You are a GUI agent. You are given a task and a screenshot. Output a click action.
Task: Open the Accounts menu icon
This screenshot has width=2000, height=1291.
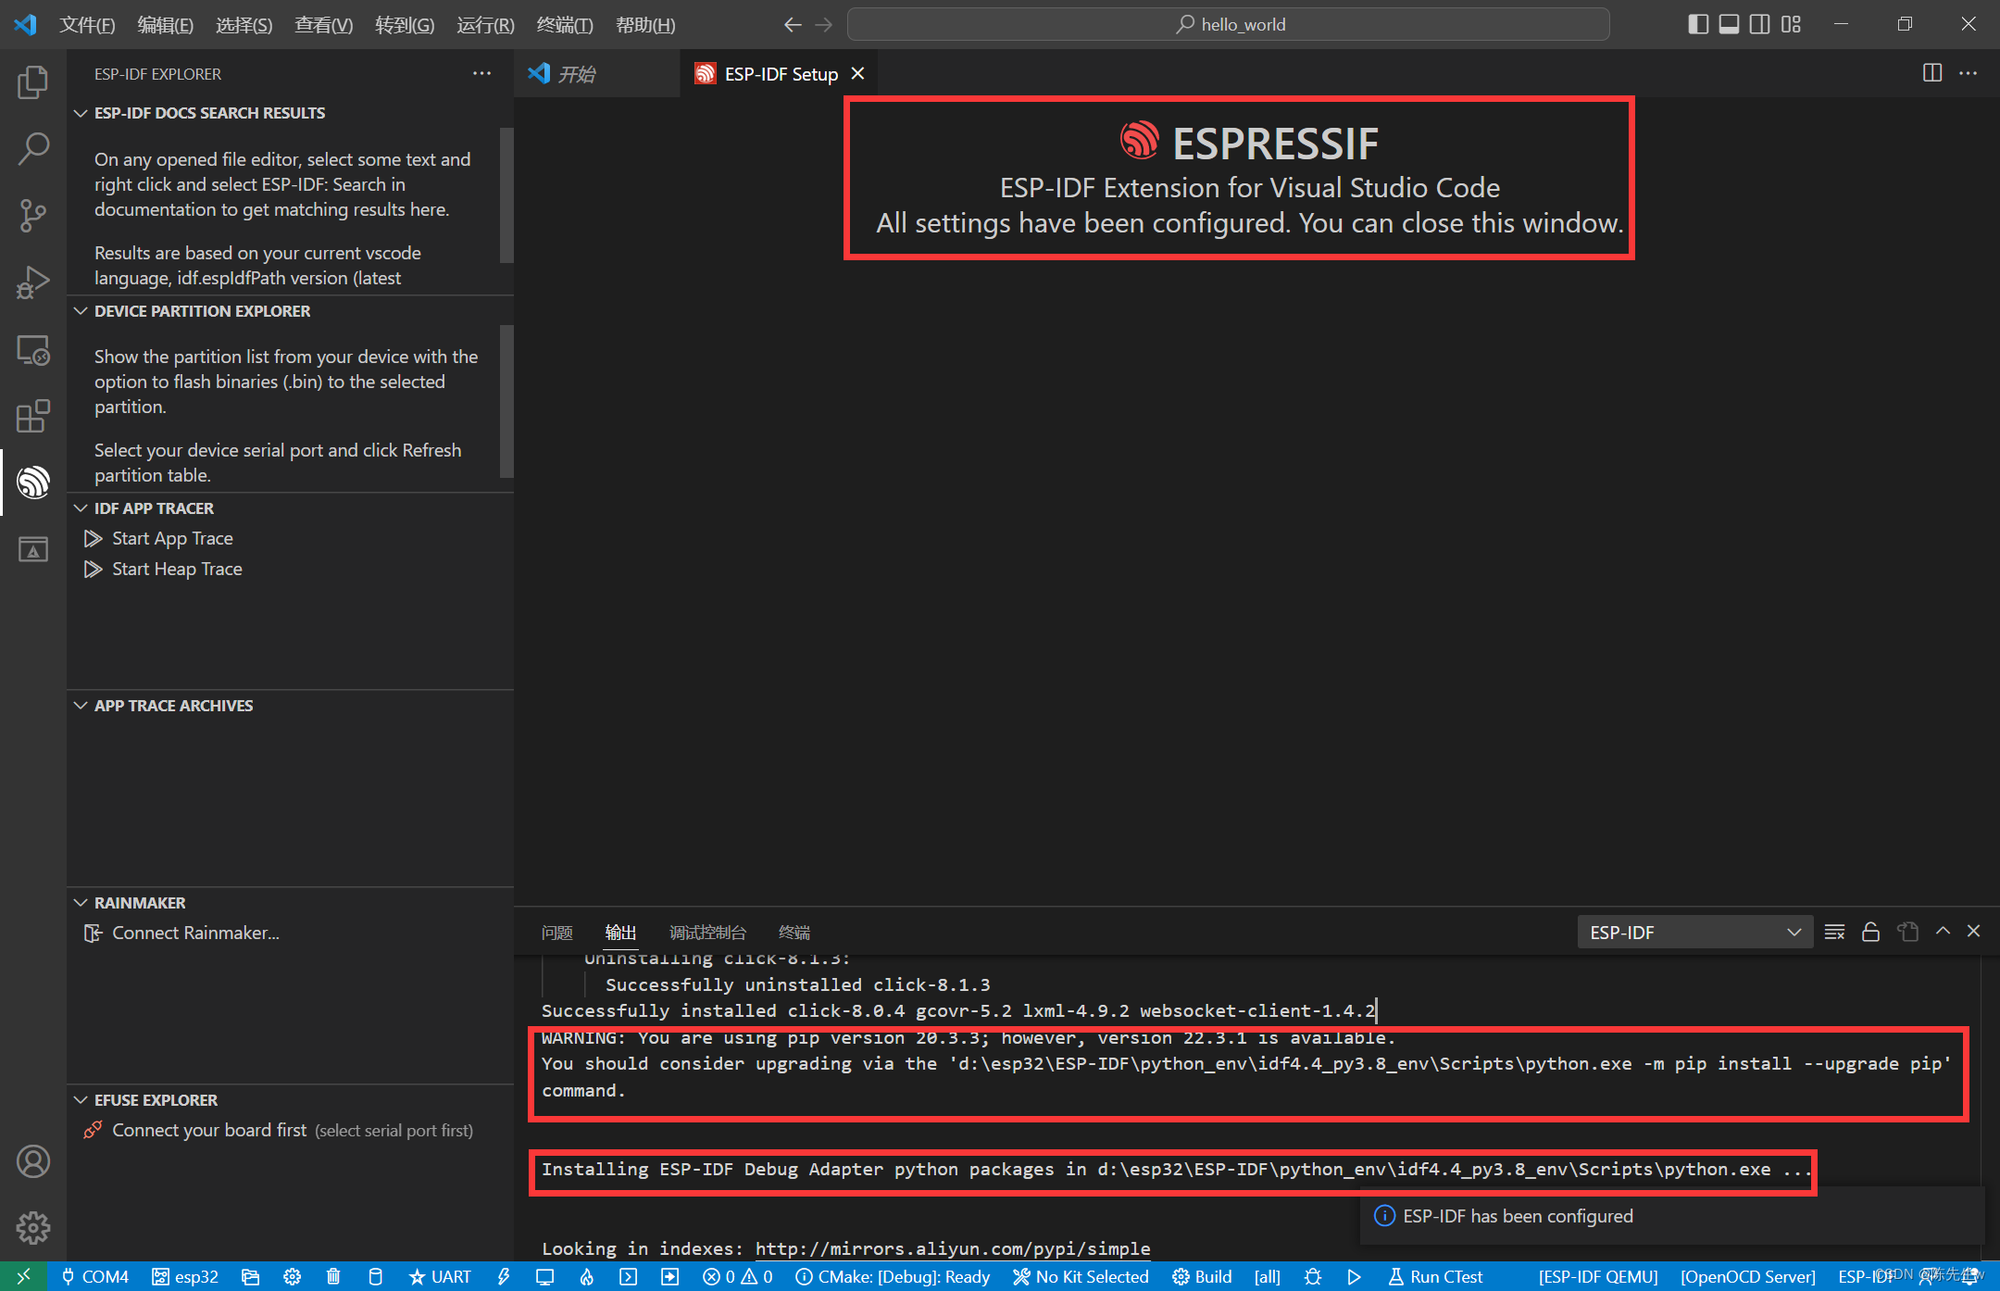pos(33,1161)
